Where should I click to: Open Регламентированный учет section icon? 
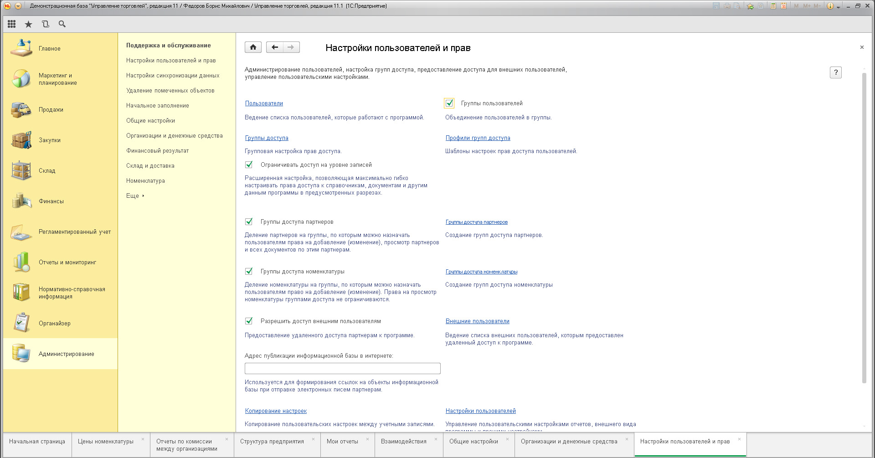[21, 232]
